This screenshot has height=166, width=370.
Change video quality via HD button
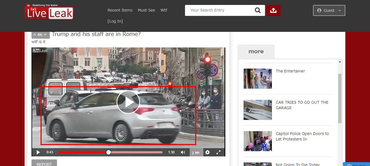pyautogui.click(x=196, y=152)
